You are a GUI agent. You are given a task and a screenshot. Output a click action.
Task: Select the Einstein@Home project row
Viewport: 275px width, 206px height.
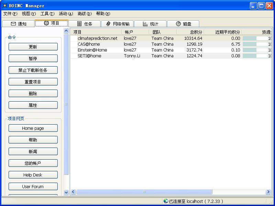coord(171,50)
